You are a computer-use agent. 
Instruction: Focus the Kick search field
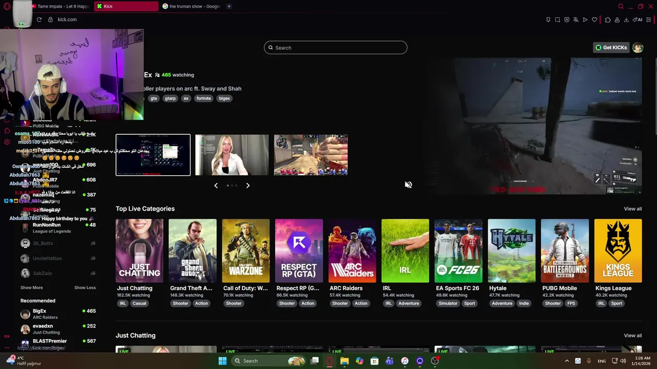tap(335, 48)
